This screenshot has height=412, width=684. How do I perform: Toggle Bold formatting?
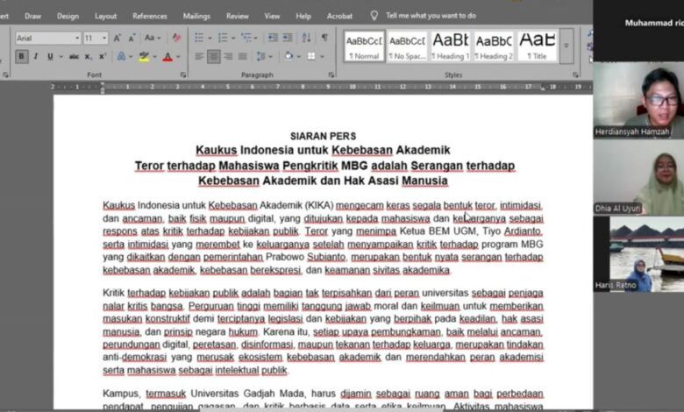[x=21, y=56]
